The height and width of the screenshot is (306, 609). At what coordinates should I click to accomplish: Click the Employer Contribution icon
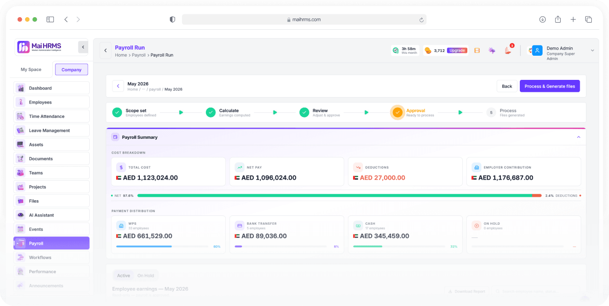pos(477,167)
